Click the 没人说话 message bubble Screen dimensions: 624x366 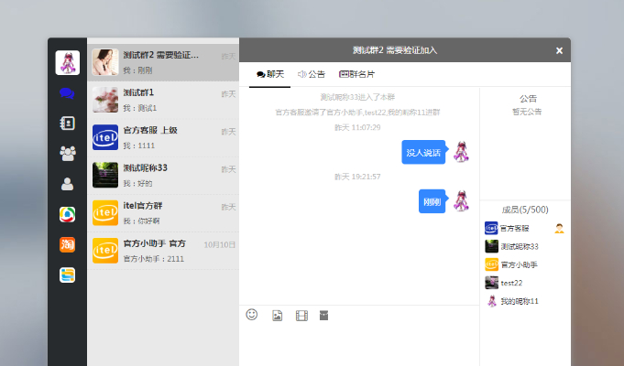(x=424, y=152)
